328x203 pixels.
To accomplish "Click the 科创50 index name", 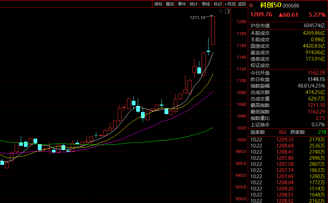I will point(270,5).
